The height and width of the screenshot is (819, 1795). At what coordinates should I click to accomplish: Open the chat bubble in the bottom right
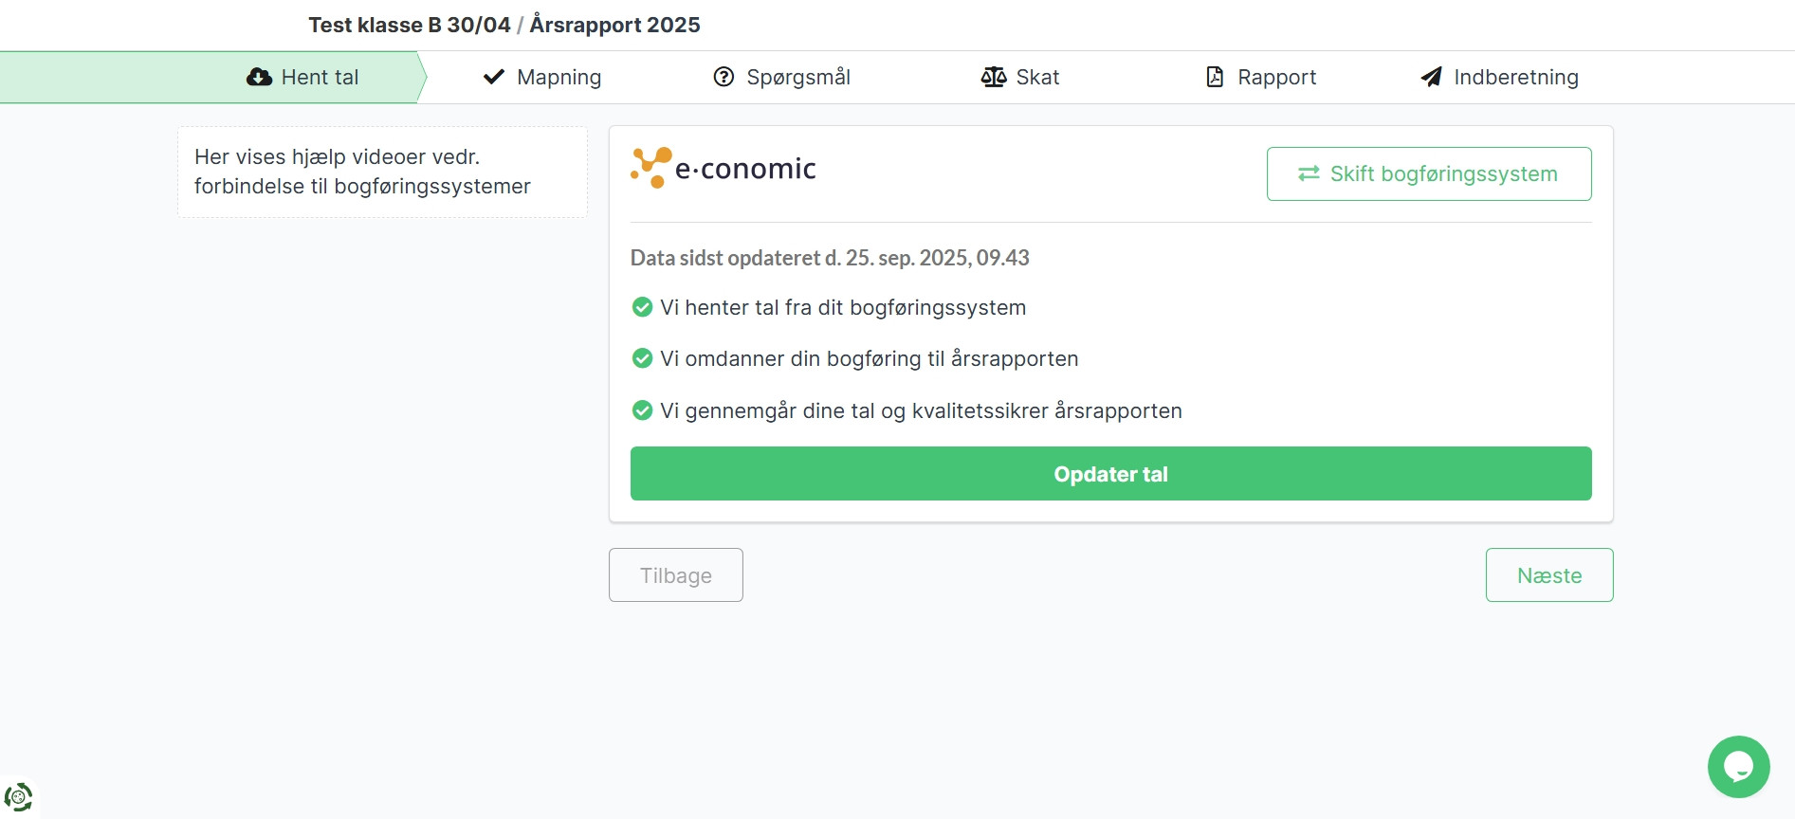tap(1739, 767)
